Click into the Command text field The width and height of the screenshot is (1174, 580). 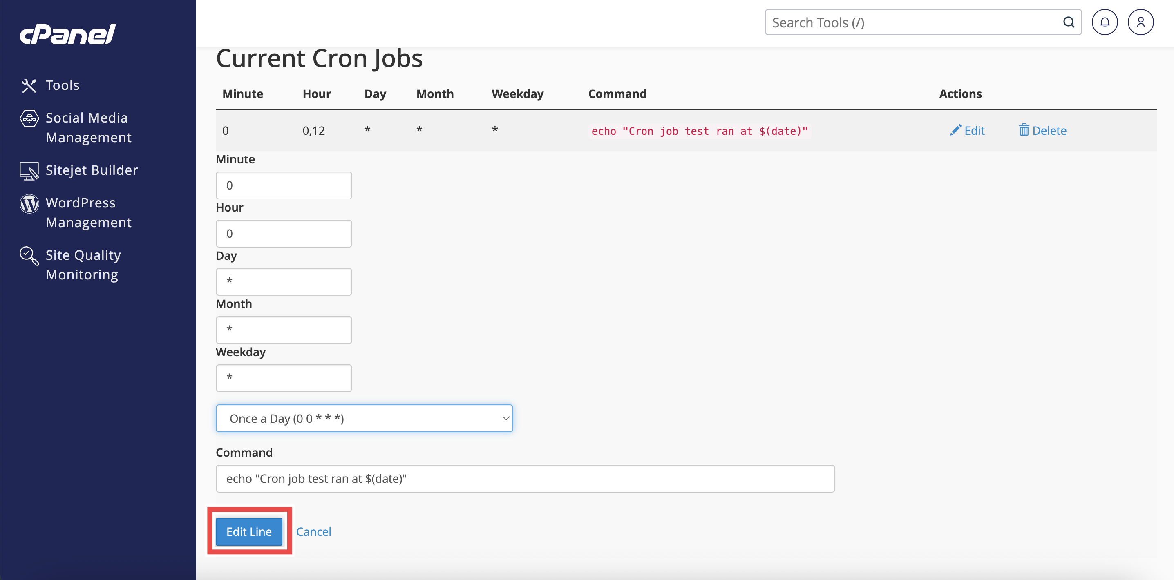click(x=525, y=478)
